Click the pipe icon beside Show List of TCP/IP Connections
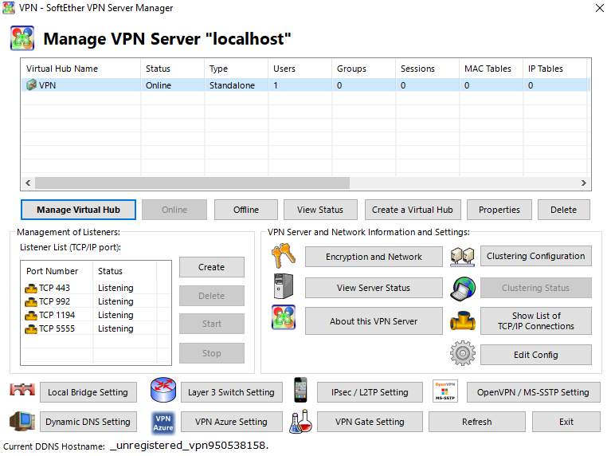The width and height of the screenshot is (611, 456). 463,320
